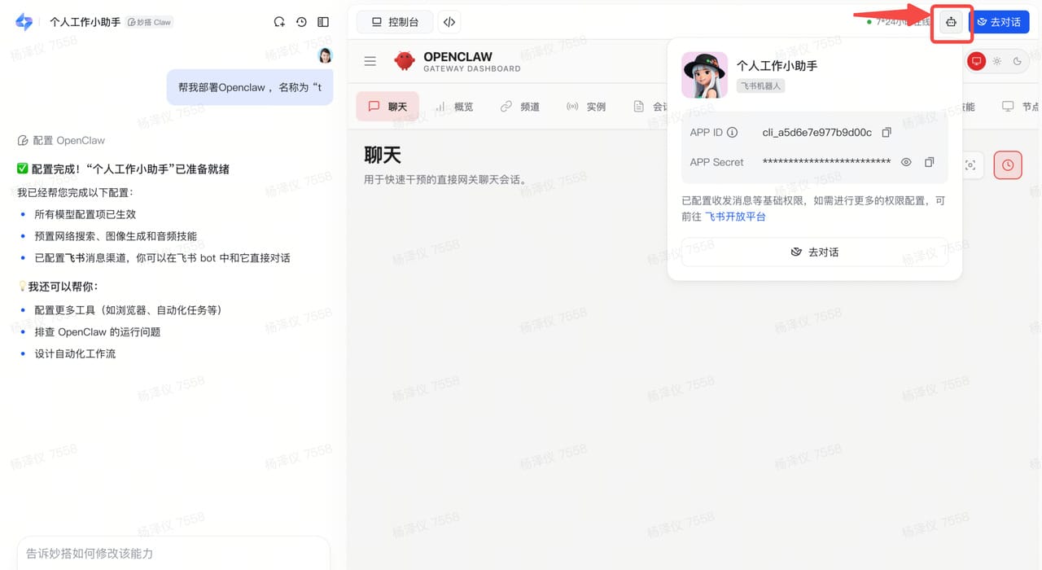Copy the APP Secret value
Viewport: 1042px width, 570px height.
pyautogui.click(x=929, y=162)
